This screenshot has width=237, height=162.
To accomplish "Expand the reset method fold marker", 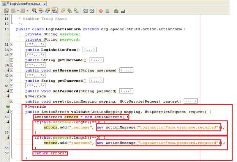I will coord(12,101).
